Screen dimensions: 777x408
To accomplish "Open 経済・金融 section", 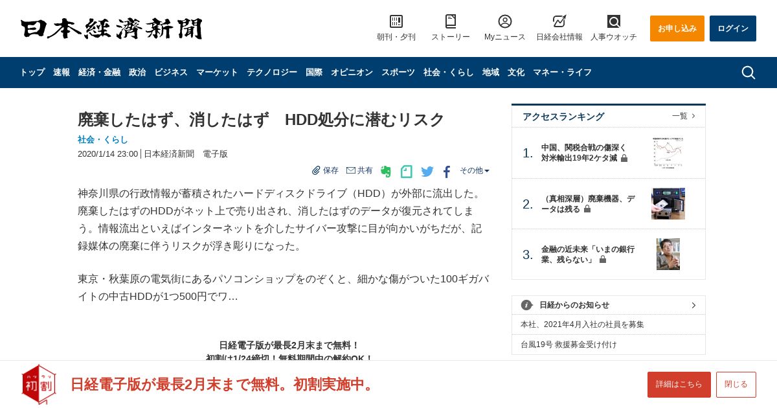I will click(x=99, y=73).
